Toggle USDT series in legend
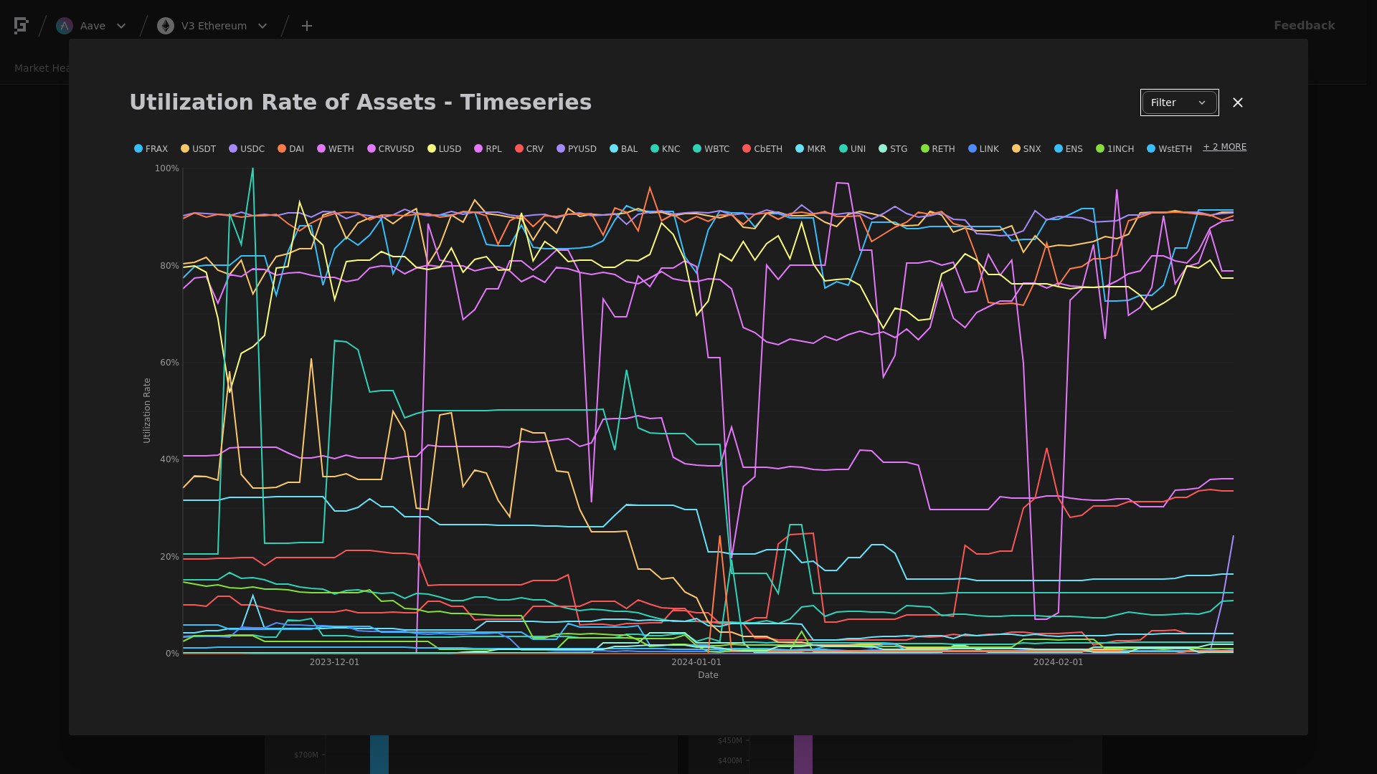 tap(199, 149)
